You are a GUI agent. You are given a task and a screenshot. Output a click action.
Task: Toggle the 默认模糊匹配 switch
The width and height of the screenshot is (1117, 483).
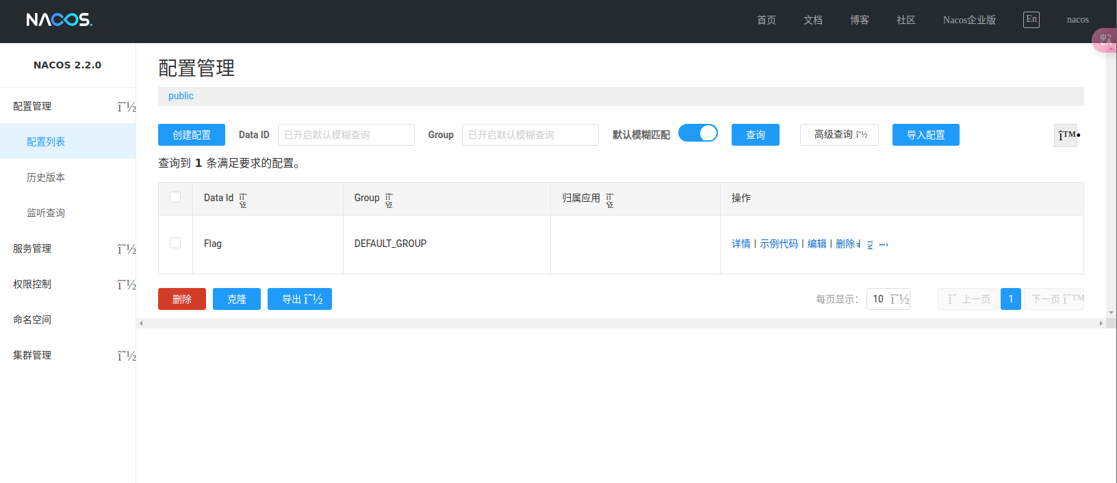pyautogui.click(x=697, y=133)
